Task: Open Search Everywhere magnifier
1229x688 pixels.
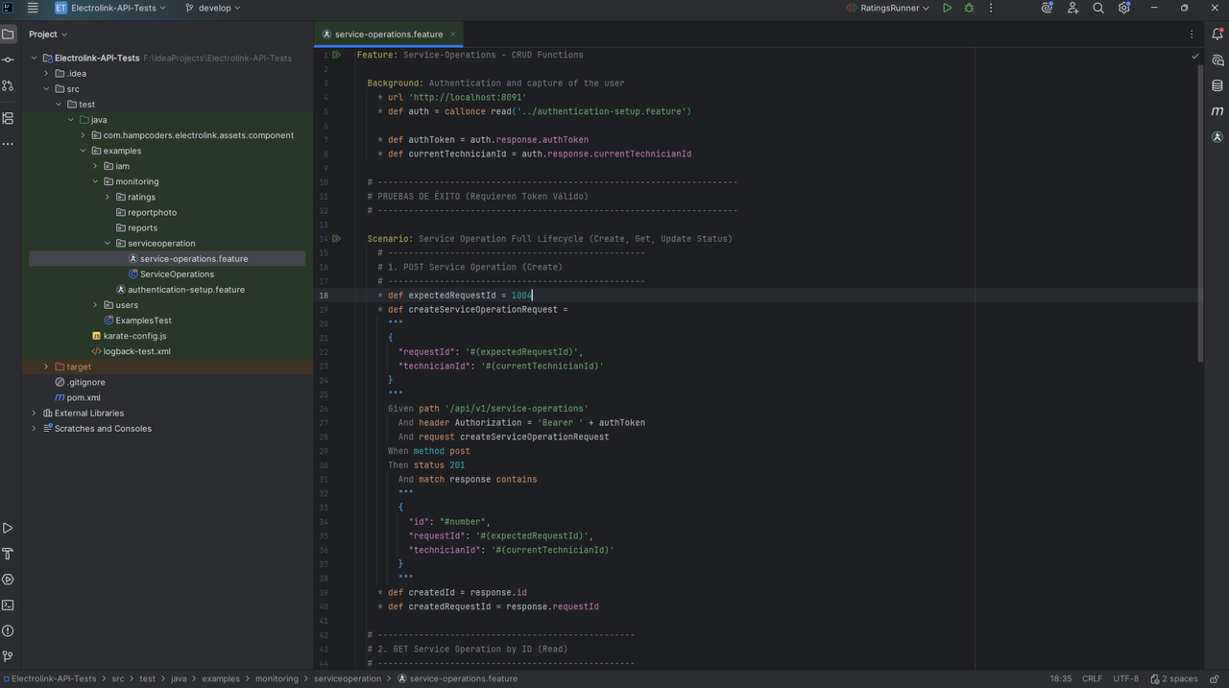Action: (1098, 8)
